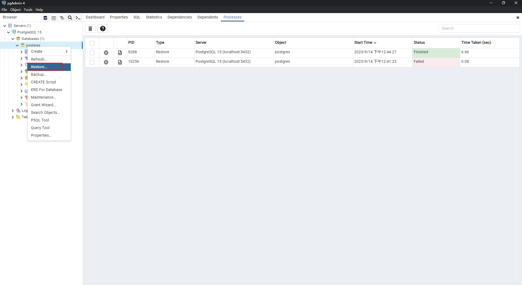Tick the checkbox for process 9288

[92, 53]
